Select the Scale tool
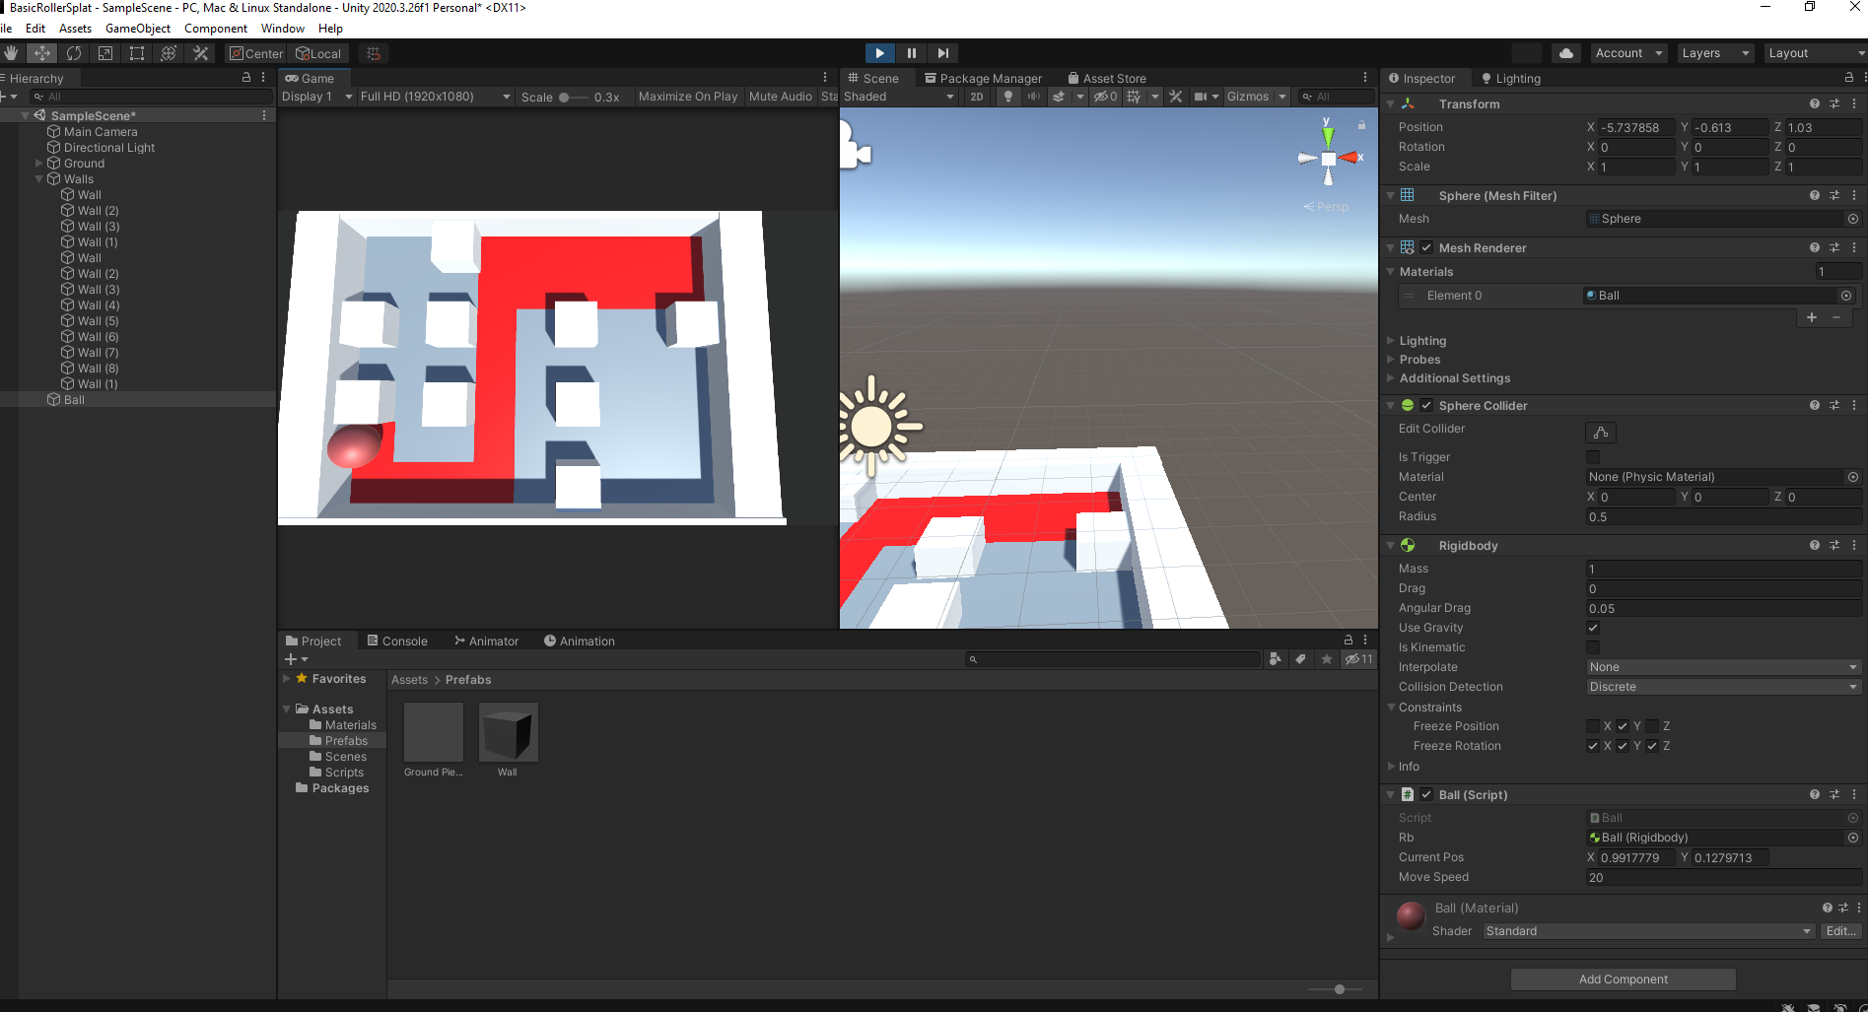 105,52
